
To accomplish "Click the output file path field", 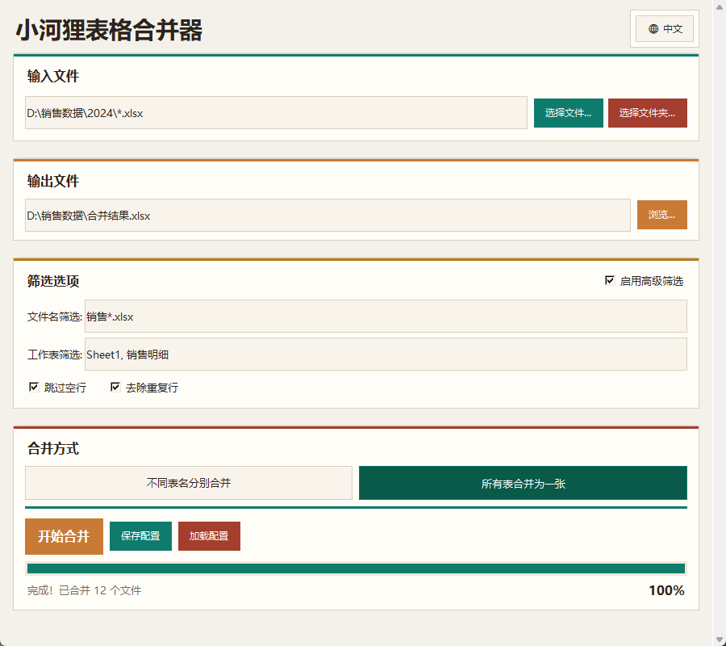I will pos(328,215).
